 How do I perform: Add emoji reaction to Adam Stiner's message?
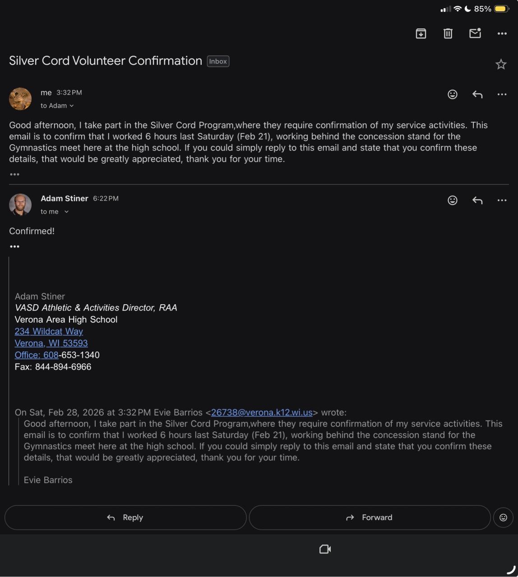tap(452, 200)
